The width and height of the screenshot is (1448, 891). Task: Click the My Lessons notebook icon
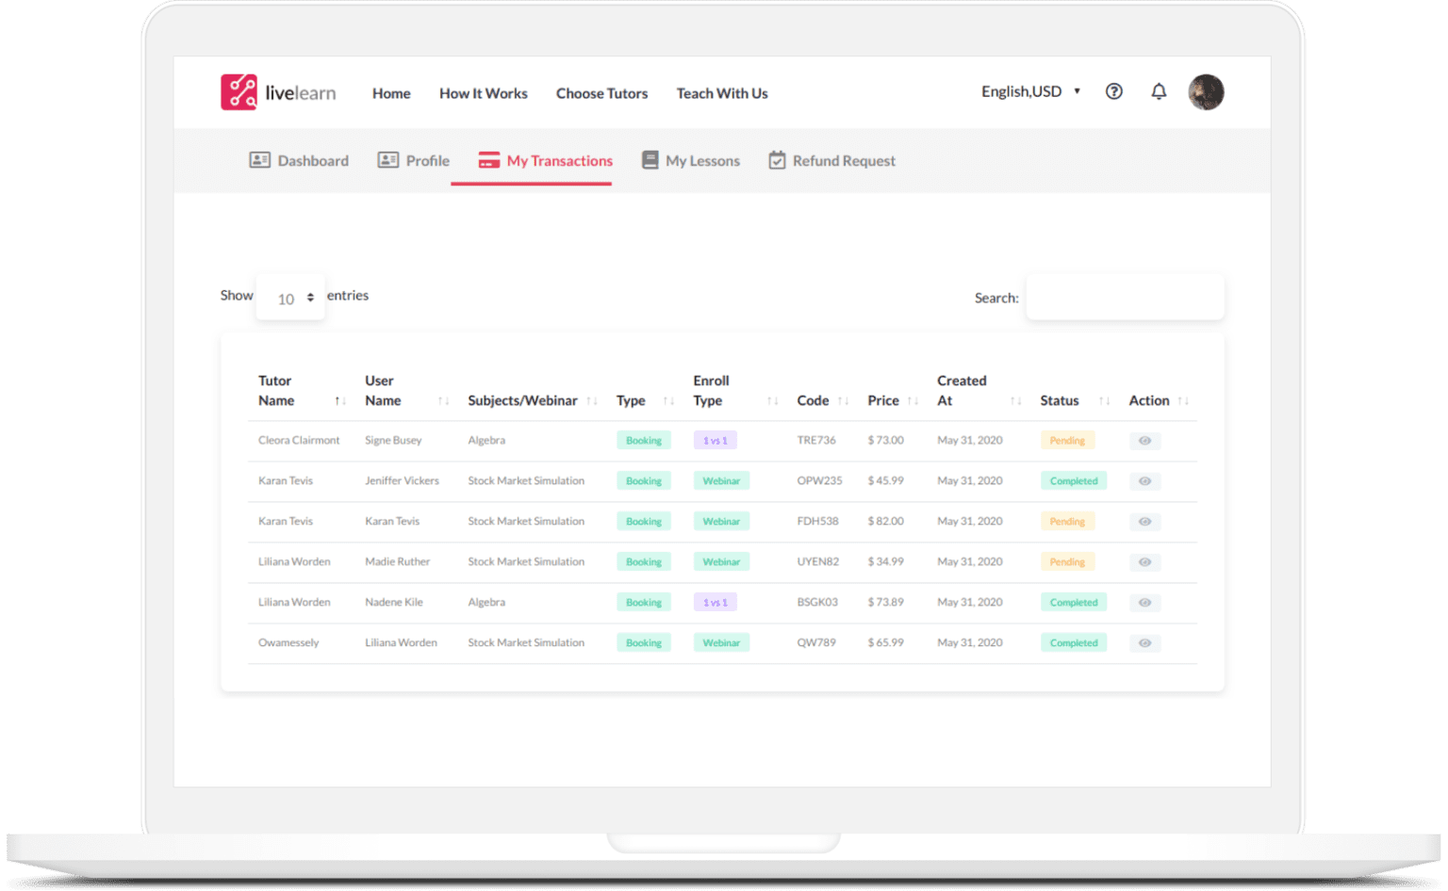click(x=650, y=160)
